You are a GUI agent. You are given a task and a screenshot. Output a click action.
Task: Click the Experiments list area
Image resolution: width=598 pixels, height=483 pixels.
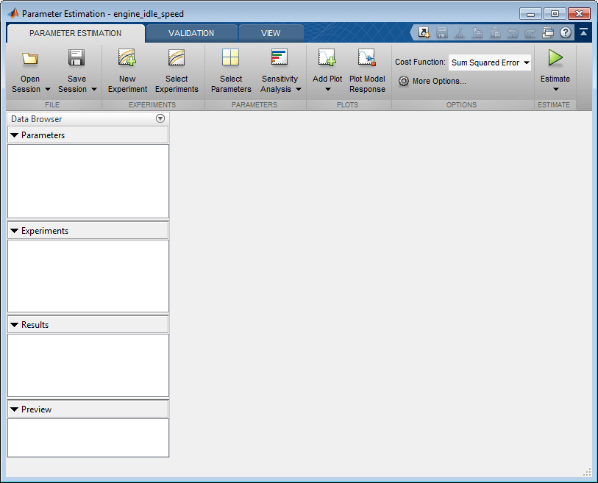point(88,276)
